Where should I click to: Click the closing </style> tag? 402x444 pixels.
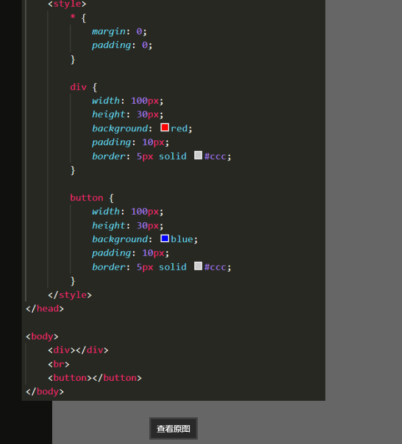(x=70, y=295)
